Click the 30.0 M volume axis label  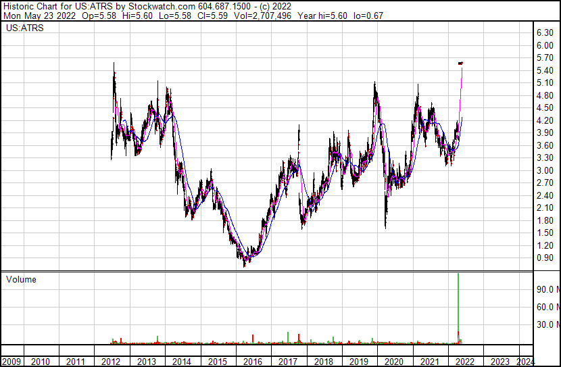tap(548, 324)
